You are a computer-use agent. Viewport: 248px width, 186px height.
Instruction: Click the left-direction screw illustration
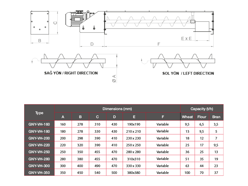pyautogui.click(x=183, y=61)
